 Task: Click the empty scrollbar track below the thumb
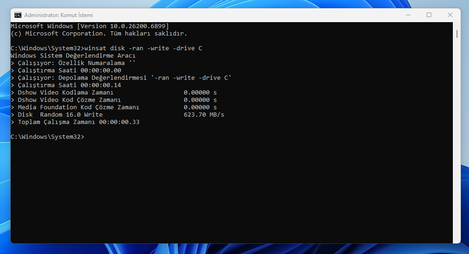coord(457,138)
